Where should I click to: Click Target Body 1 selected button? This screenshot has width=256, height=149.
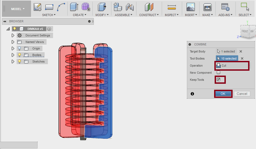pos(226,51)
